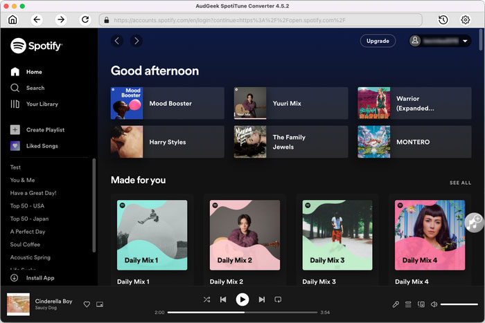The width and height of the screenshot is (485, 323).
Task: Click Saucy Dog artist name
Action: 46,308
